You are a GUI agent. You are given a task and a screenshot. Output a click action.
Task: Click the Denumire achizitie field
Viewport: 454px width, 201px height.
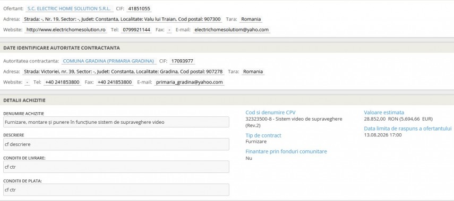pyautogui.click(x=116, y=122)
